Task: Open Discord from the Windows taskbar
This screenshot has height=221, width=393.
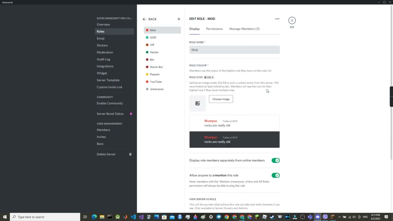Action: pyautogui.click(x=317, y=217)
